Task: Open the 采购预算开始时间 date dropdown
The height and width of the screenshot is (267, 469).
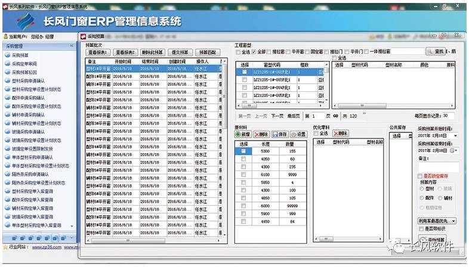Action: coord(456,136)
